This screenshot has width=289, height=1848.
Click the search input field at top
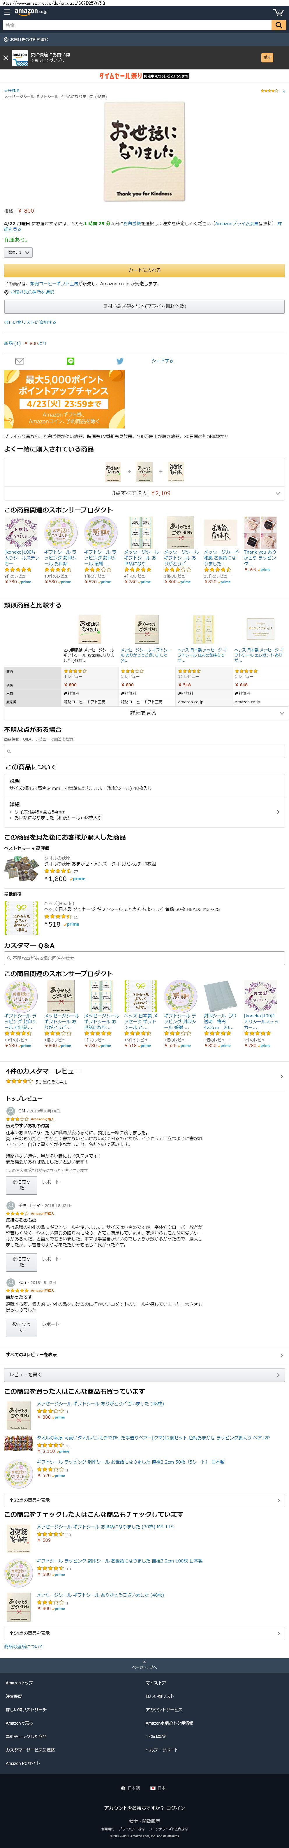tap(136, 25)
